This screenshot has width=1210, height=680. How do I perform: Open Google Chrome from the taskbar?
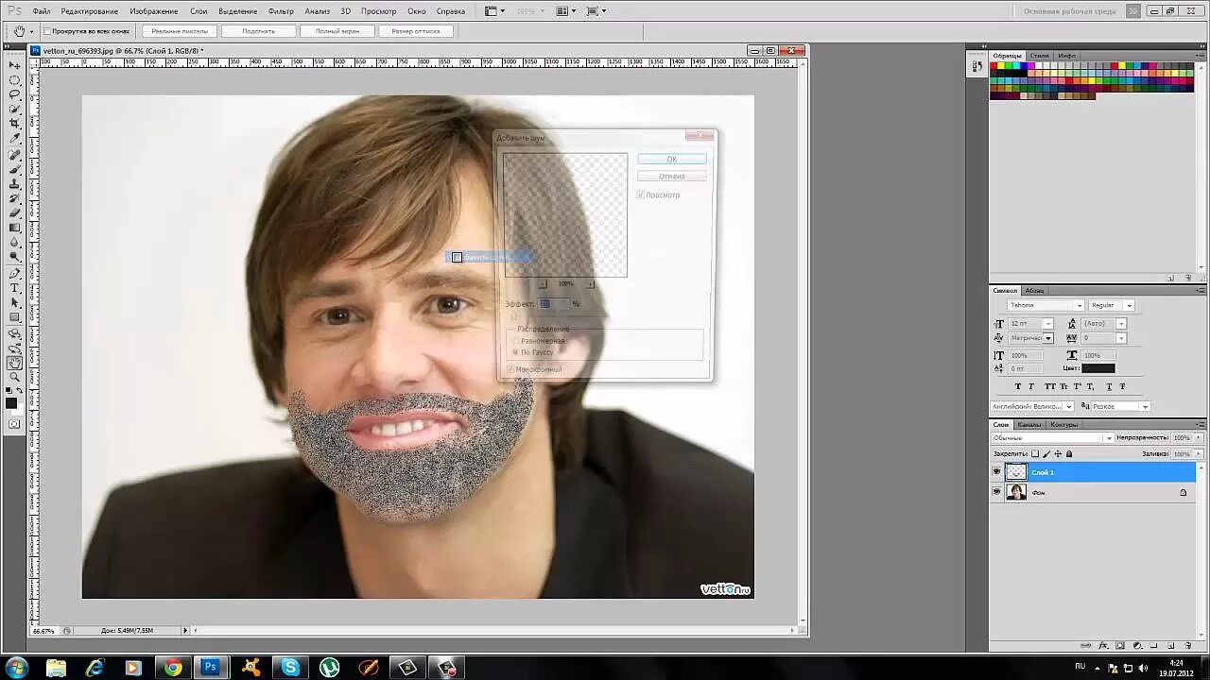173,668
